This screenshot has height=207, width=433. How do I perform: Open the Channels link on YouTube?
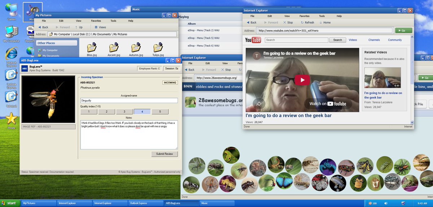point(374,40)
